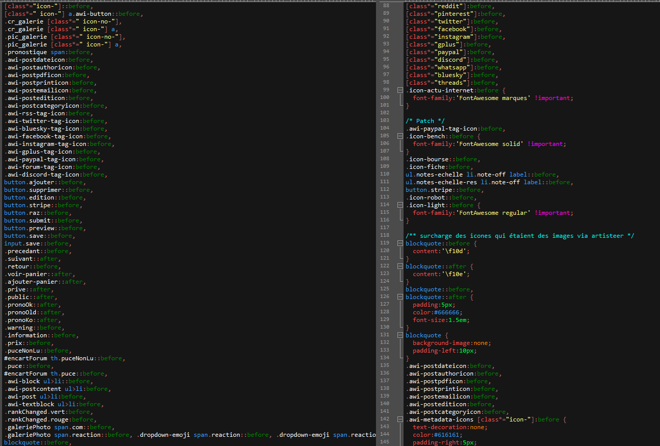Collapse the blockquote block at line 131
The image size is (660, 446).
(x=399, y=335)
